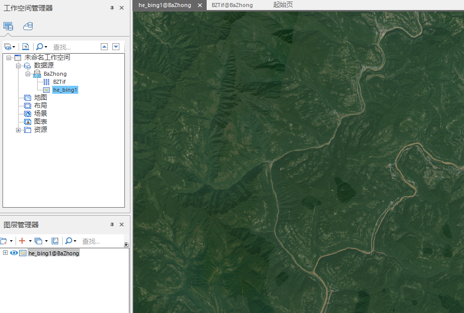Open the layer stack dropdown arrow

point(47,241)
